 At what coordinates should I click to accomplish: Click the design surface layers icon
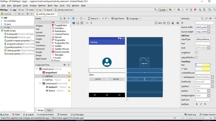tap(74, 18)
